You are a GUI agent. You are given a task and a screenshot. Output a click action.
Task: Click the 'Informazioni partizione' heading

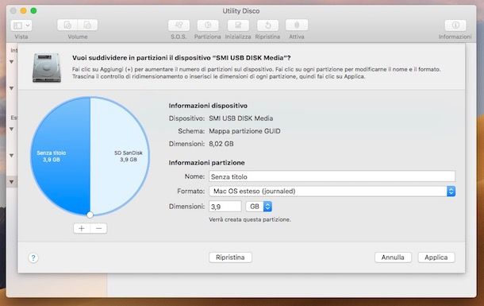click(206, 163)
